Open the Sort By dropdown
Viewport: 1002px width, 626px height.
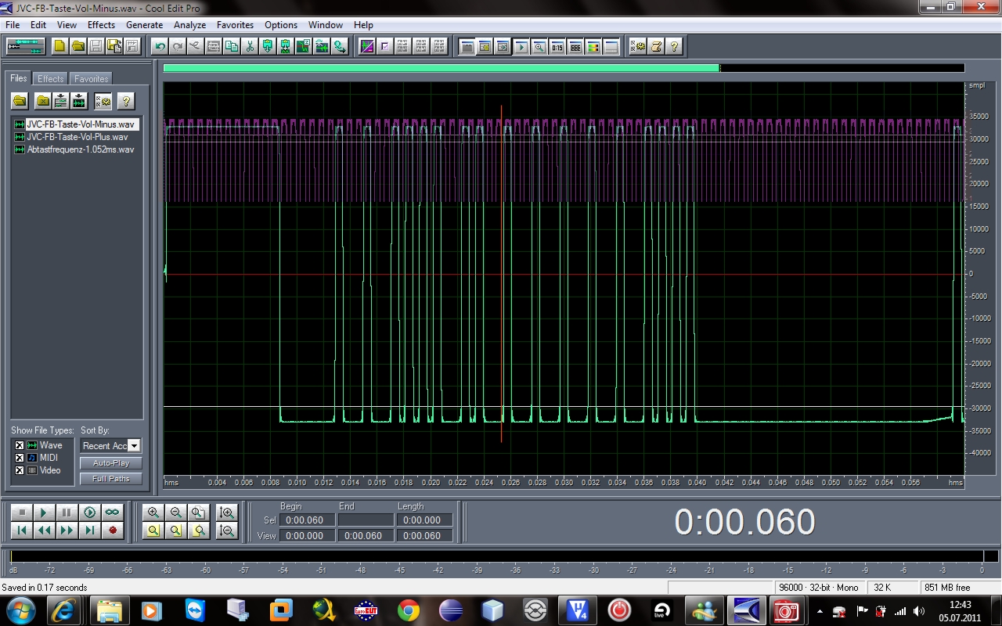tap(134, 446)
